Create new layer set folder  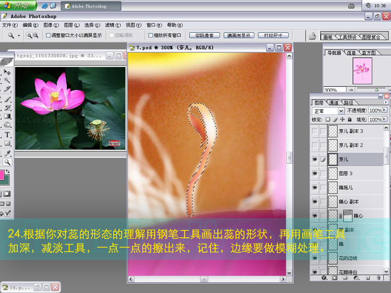coord(345,278)
